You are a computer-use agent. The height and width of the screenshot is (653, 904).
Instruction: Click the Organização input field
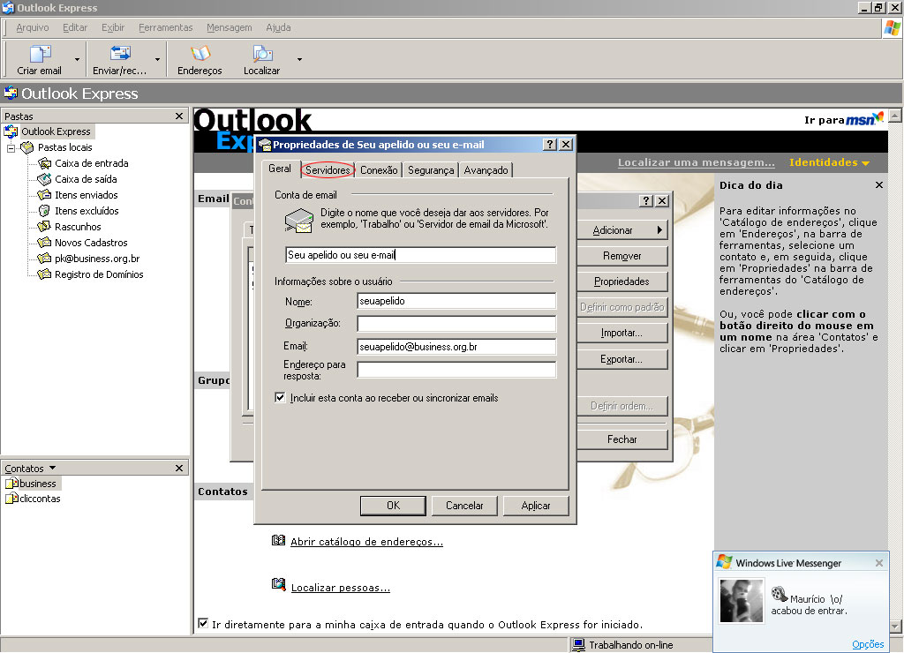click(456, 323)
